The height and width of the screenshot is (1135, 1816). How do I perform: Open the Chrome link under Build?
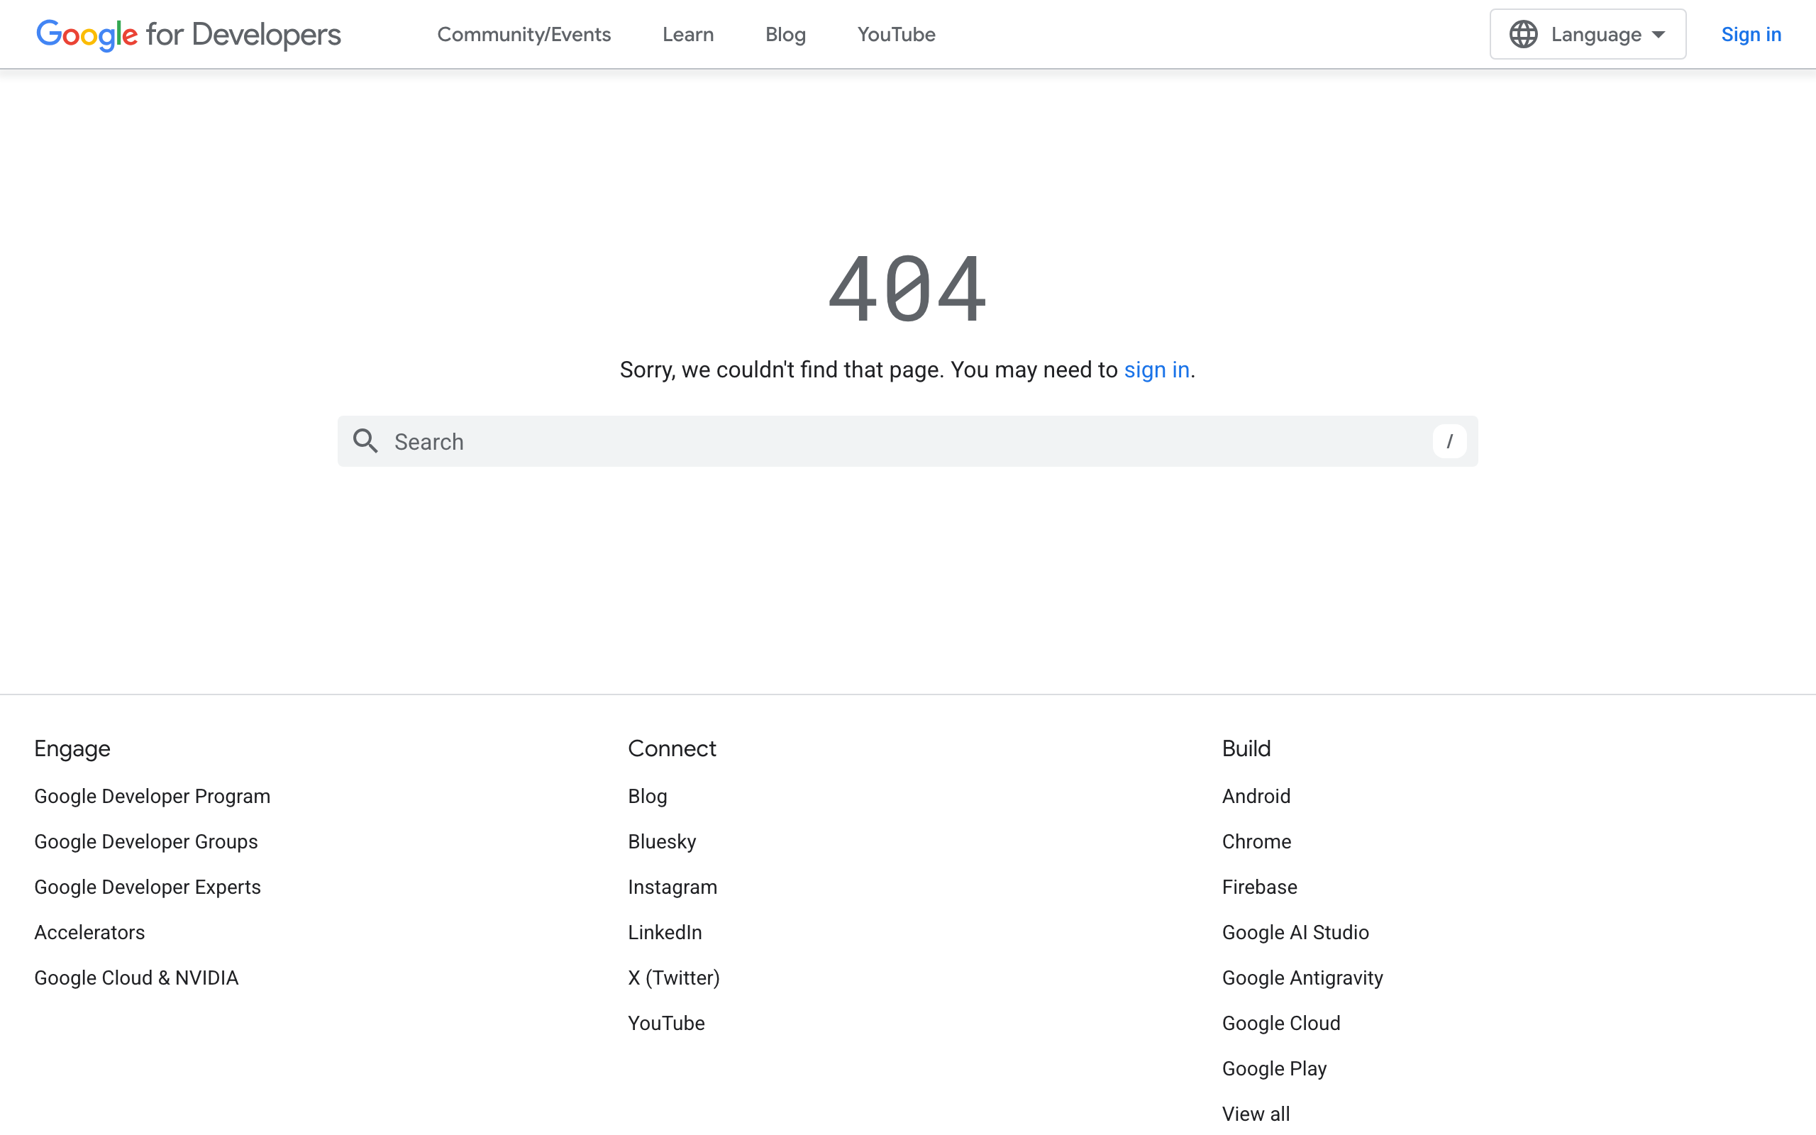pos(1256,841)
